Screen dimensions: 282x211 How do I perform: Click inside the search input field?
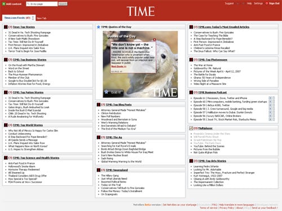pyautogui.click(x=42, y=4)
